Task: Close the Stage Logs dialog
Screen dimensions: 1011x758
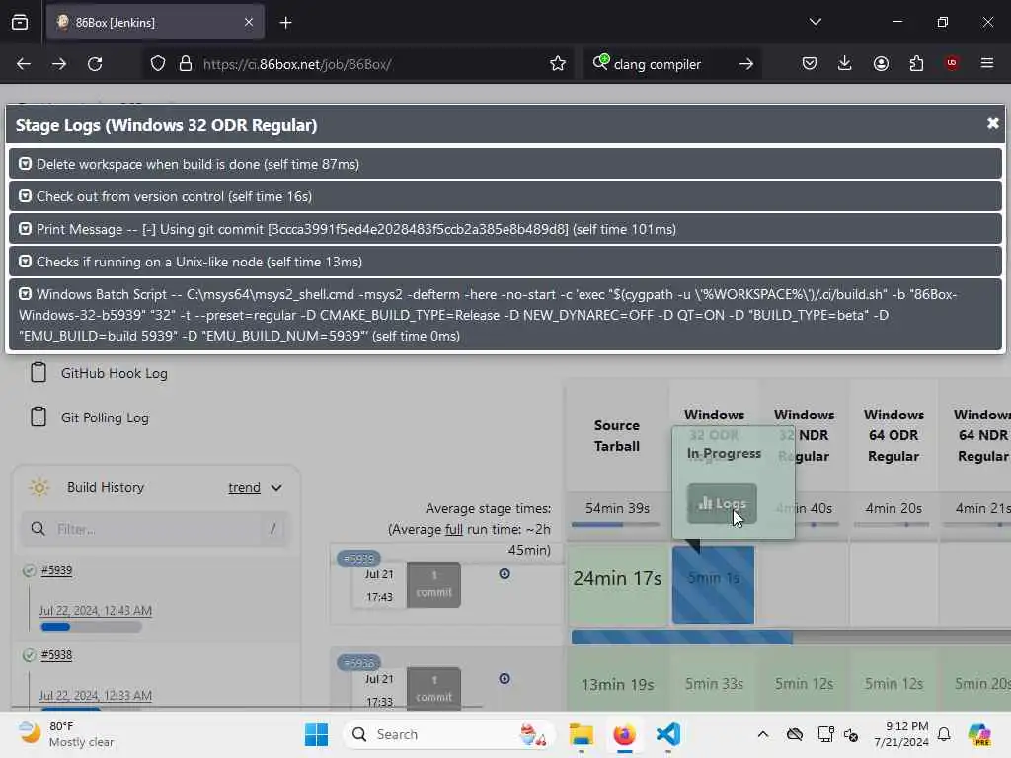Action: (992, 123)
